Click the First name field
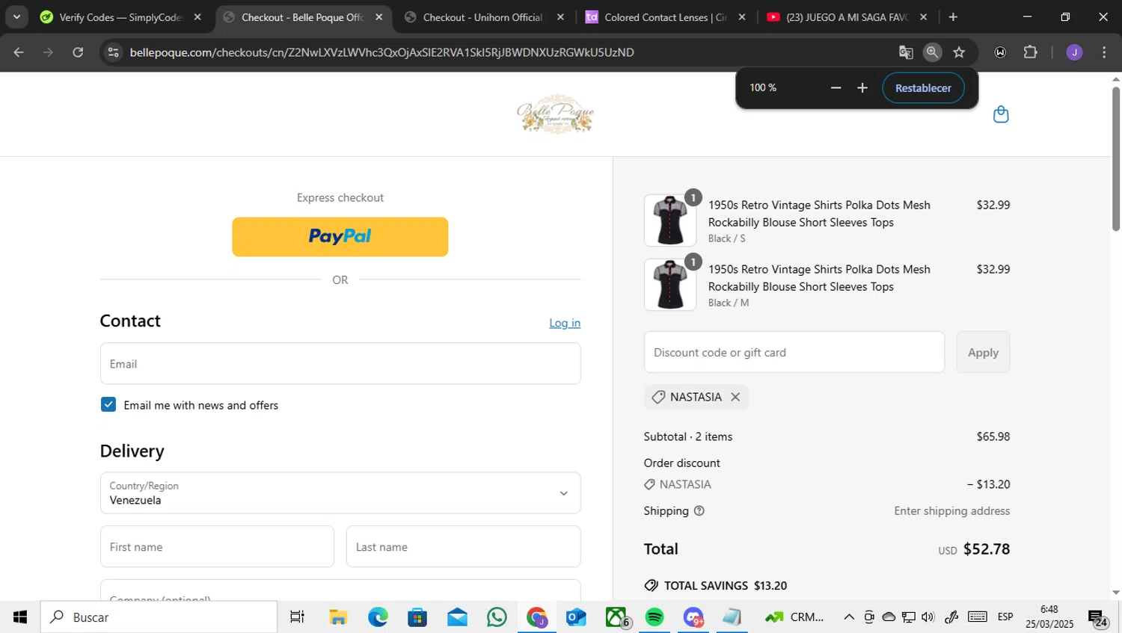1122x633 pixels. click(x=217, y=547)
